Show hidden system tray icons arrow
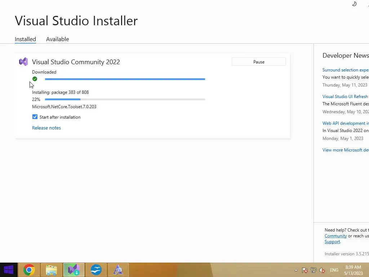The image size is (369, 277). coord(296,270)
